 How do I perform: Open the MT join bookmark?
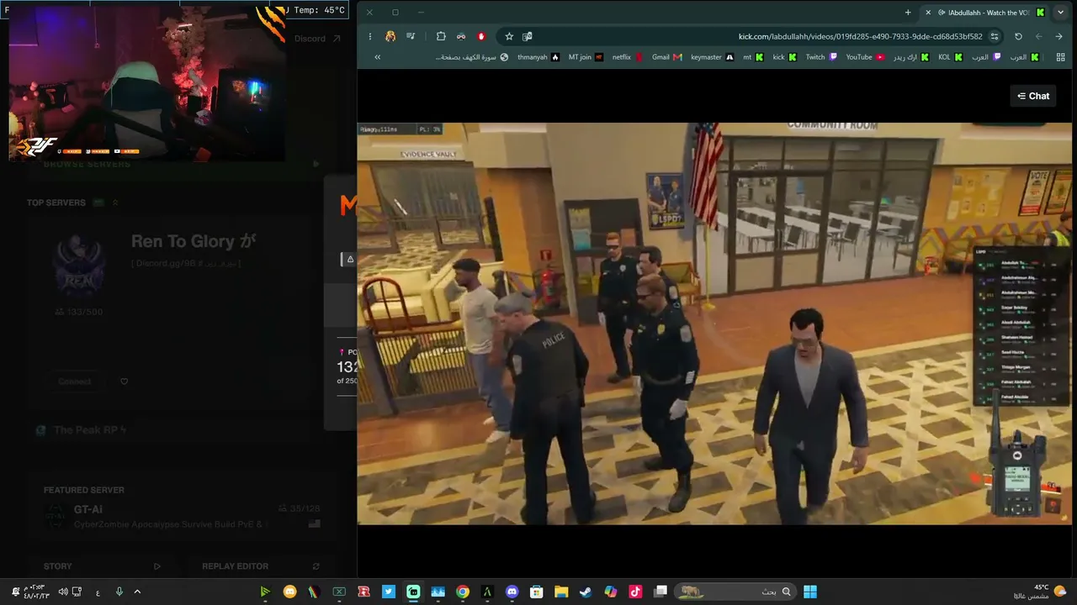(586, 57)
